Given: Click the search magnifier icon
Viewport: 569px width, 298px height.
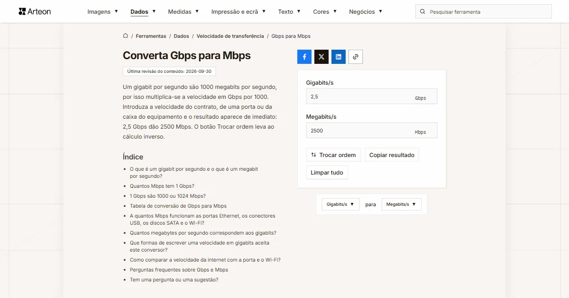Looking at the screenshot, I should click(423, 12).
